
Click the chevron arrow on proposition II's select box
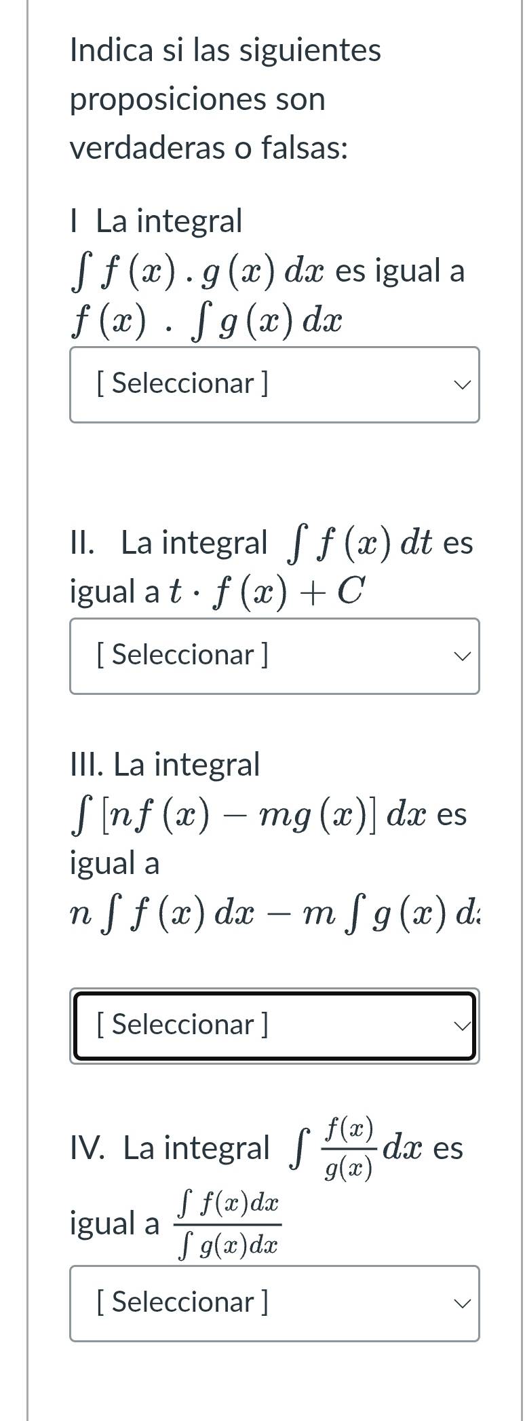[462, 656]
